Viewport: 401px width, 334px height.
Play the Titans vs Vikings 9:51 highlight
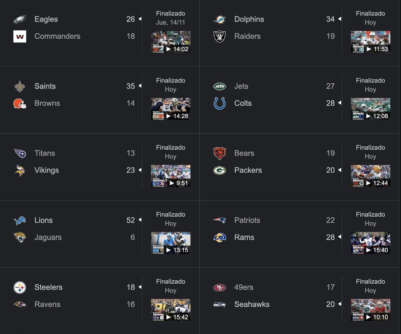coord(171,176)
